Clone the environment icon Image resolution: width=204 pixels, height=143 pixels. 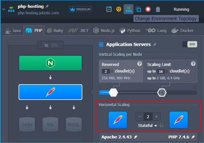point(138,9)
